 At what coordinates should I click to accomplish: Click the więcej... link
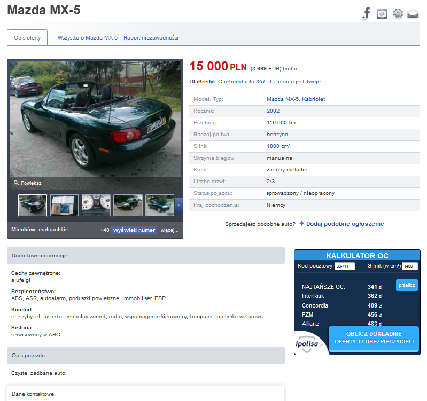click(169, 230)
